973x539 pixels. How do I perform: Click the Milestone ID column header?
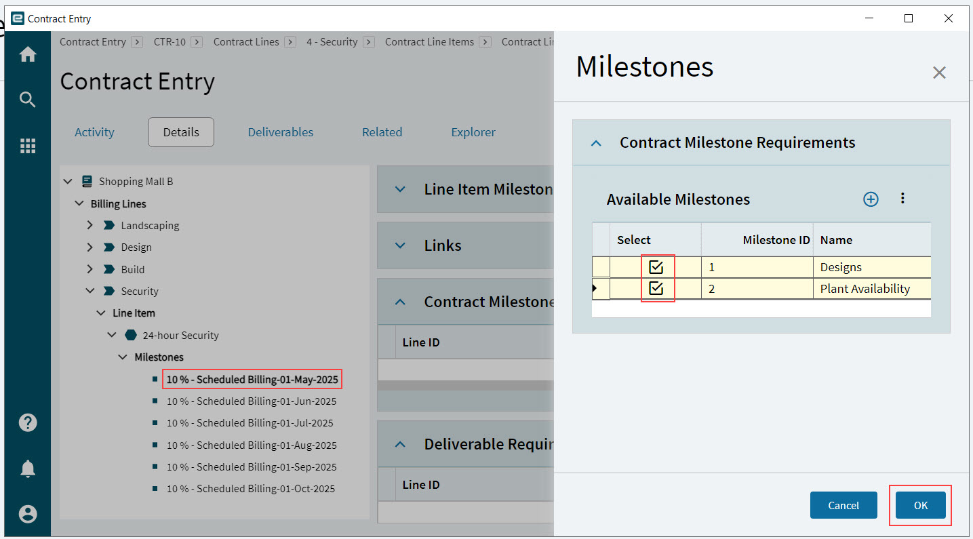coord(757,240)
